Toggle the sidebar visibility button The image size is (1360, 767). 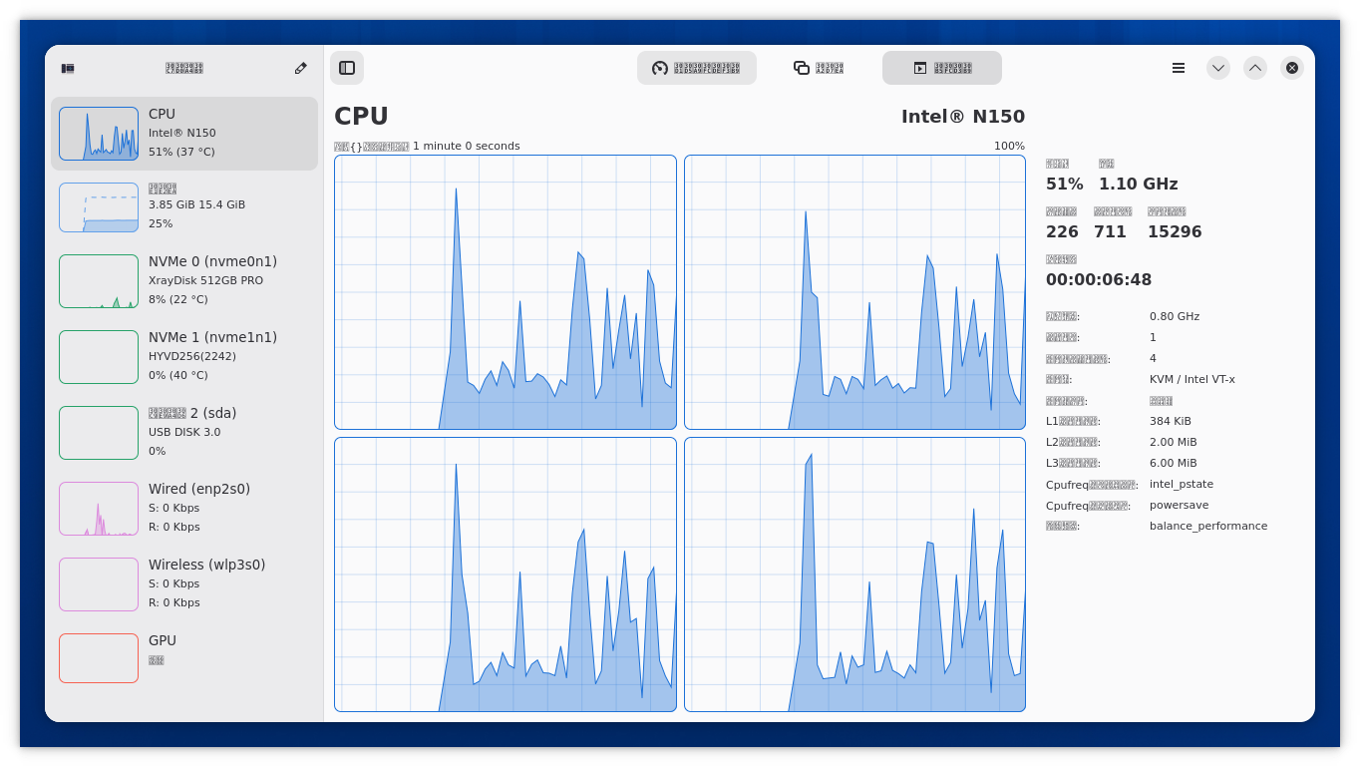pyautogui.click(x=347, y=68)
